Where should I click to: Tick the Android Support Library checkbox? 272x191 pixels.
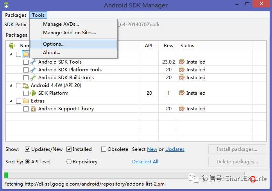pos(26,109)
